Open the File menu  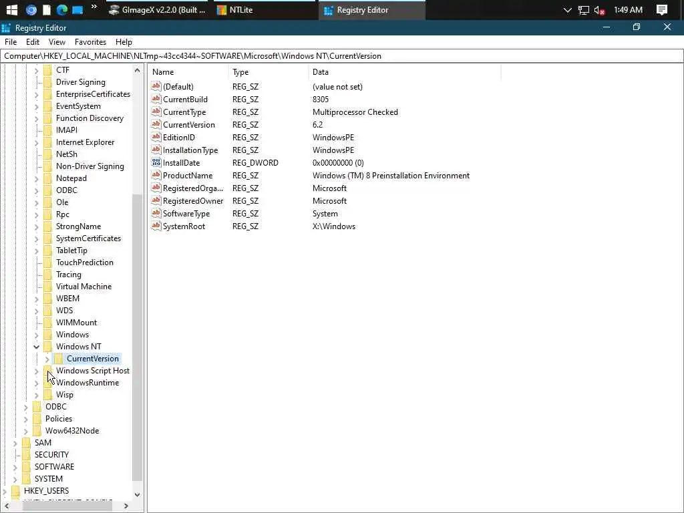pos(11,42)
